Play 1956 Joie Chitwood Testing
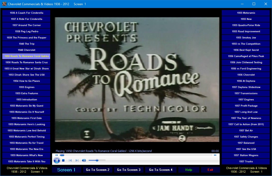The width and height of the screenshot is (272, 176). (246, 62)
